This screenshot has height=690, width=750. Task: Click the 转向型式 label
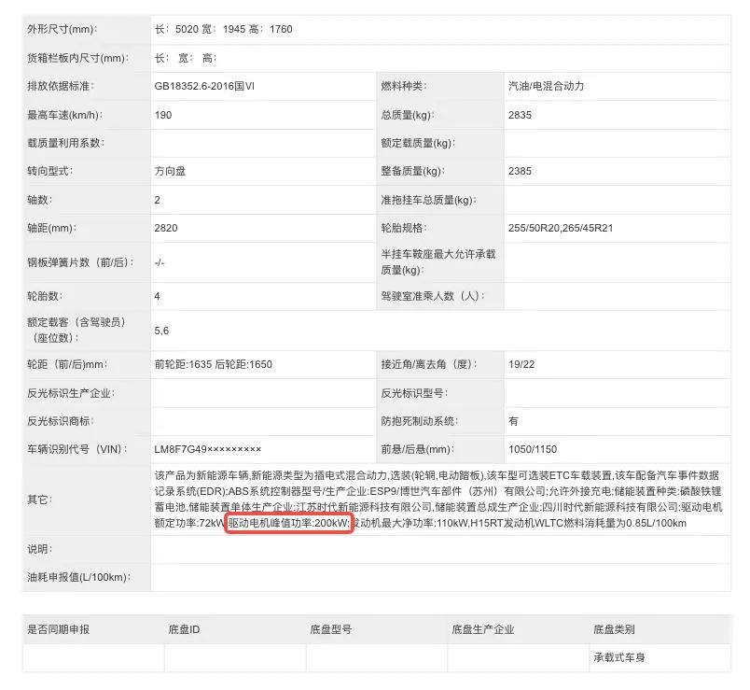(50, 172)
